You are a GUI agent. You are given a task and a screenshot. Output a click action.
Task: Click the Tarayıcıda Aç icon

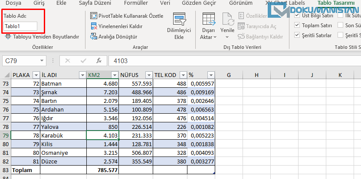point(241,26)
